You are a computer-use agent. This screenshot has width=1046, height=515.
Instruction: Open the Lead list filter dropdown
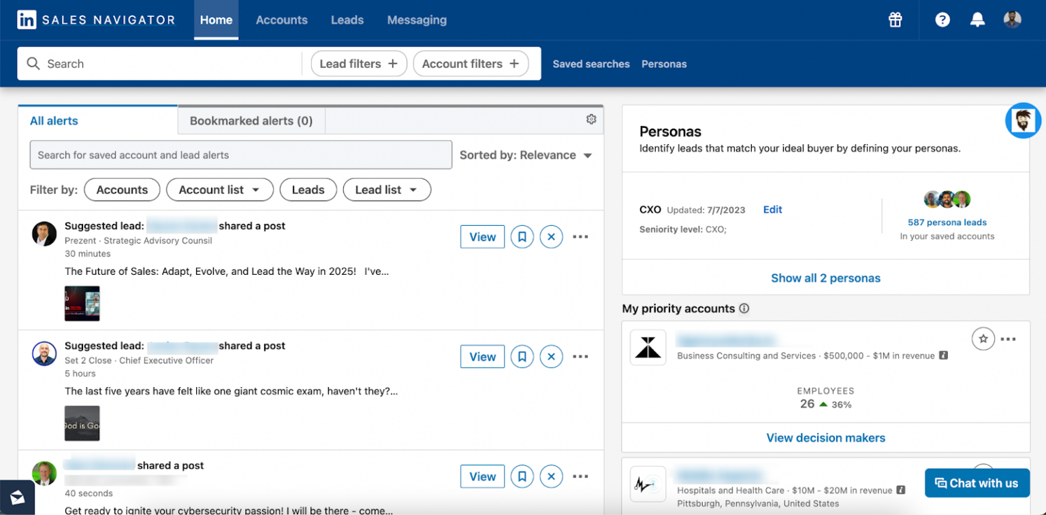tap(387, 190)
